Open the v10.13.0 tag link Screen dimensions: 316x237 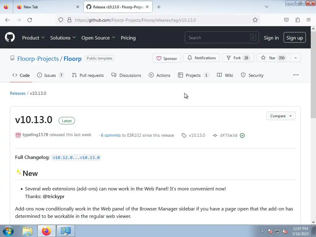click(x=193, y=135)
